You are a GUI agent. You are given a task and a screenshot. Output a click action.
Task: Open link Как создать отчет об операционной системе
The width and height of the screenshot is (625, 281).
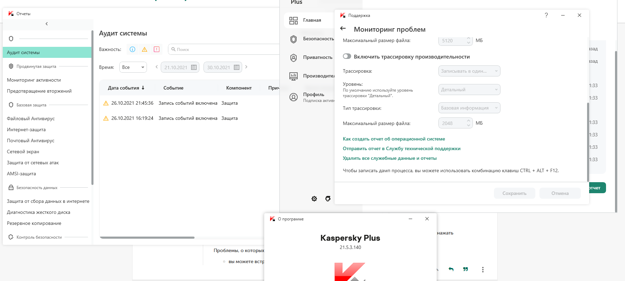click(x=394, y=139)
